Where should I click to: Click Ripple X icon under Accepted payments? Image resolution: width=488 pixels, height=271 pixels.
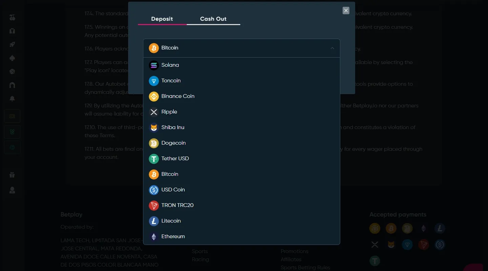[x=375, y=245]
